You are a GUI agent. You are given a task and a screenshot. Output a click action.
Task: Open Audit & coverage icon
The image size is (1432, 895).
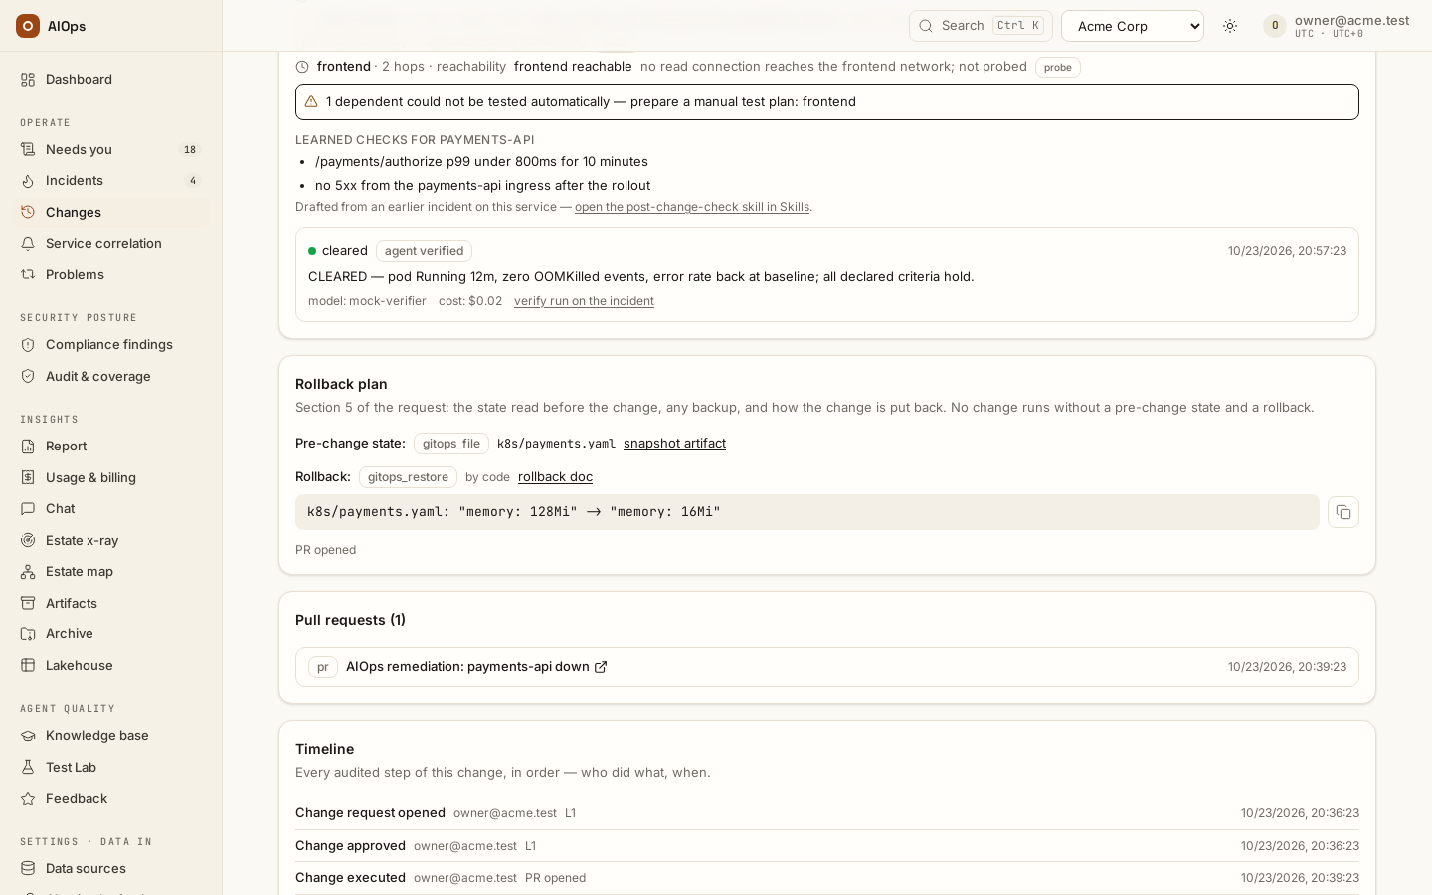tap(28, 377)
